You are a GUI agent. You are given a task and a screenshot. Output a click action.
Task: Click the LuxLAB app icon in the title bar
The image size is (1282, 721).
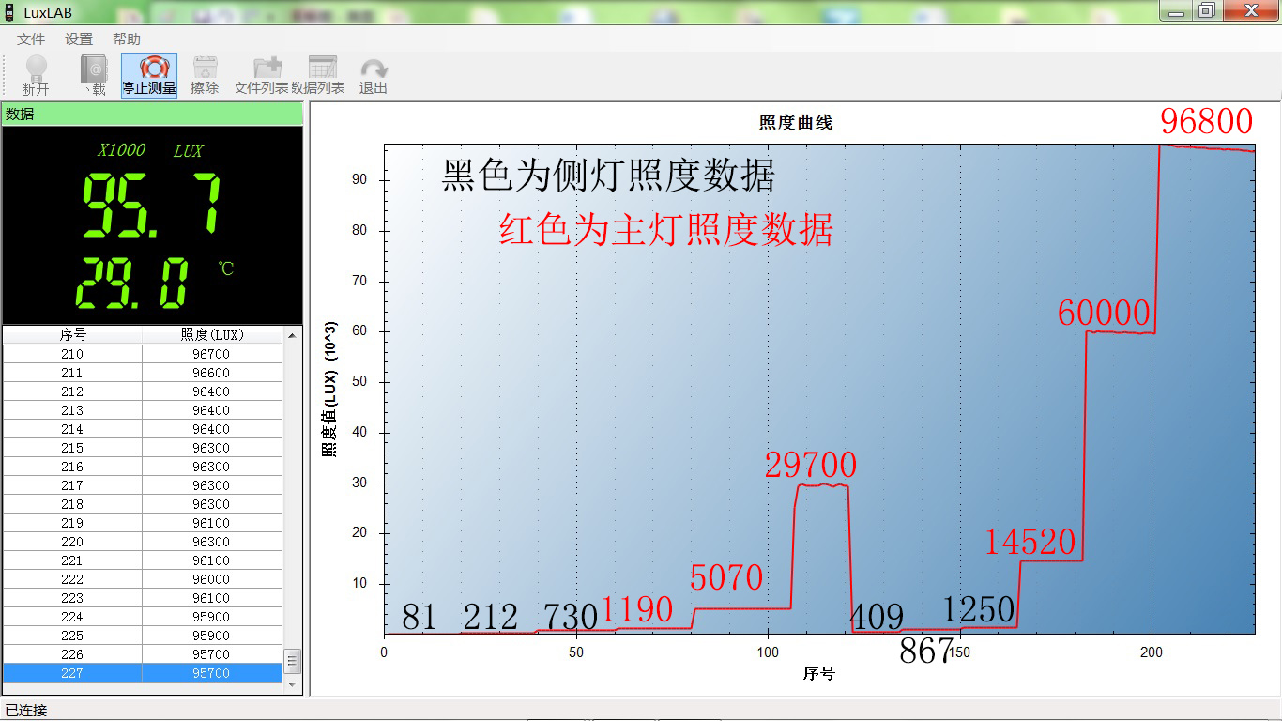(x=10, y=12)
